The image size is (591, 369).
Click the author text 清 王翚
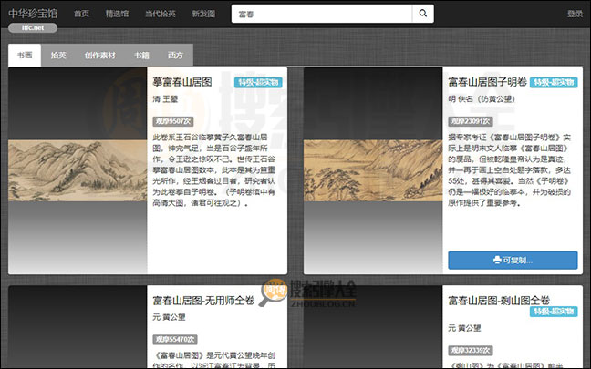coord(165,99)
